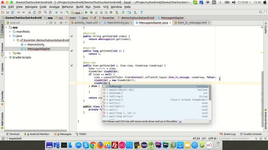Expand the Gradle Scripts node
The width and height of the screenshot is (268, 150).
coord(6,57)
